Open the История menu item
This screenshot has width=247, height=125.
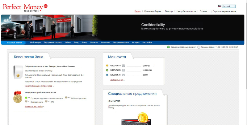point(136,42)
